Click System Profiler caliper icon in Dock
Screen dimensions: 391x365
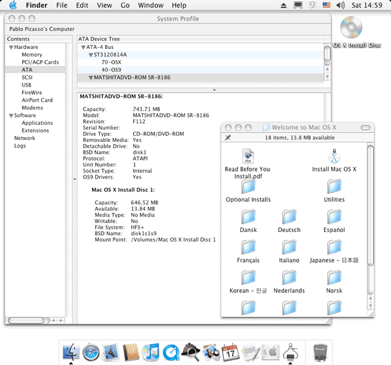click(291, 352)
